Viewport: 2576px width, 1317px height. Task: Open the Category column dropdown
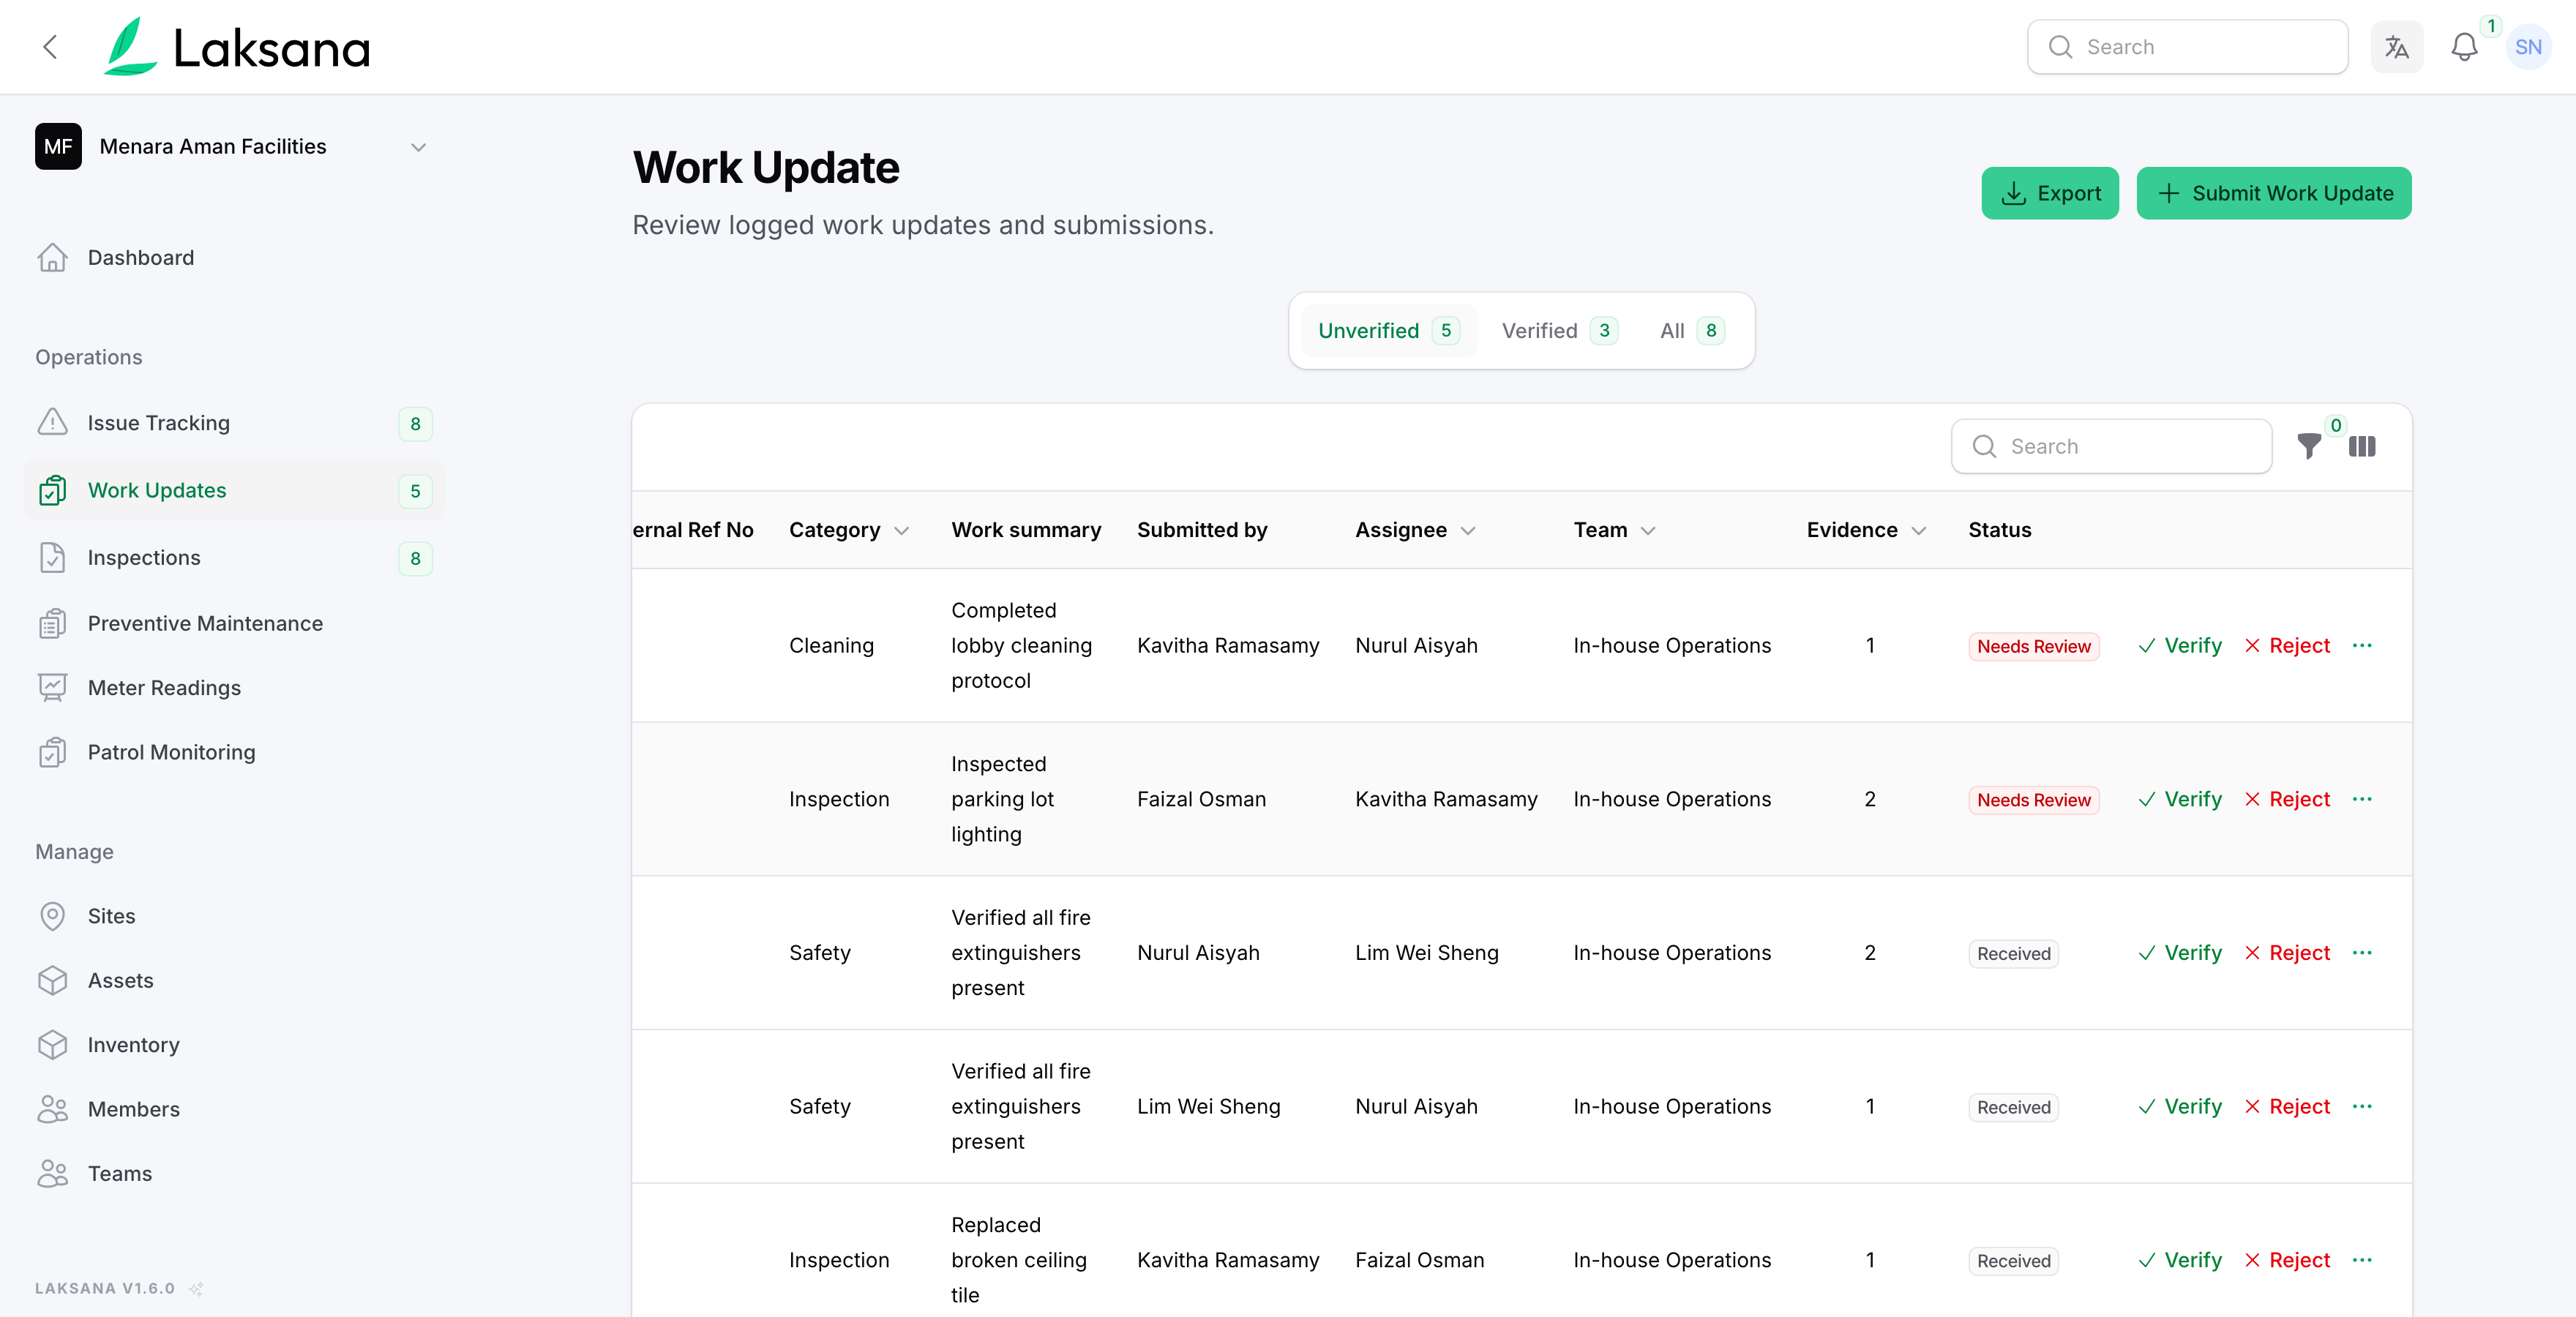click(902, 531)
